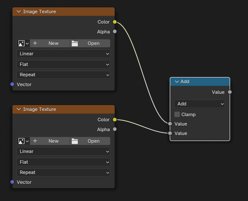Open the Add operation dropdown in math node

199,104
